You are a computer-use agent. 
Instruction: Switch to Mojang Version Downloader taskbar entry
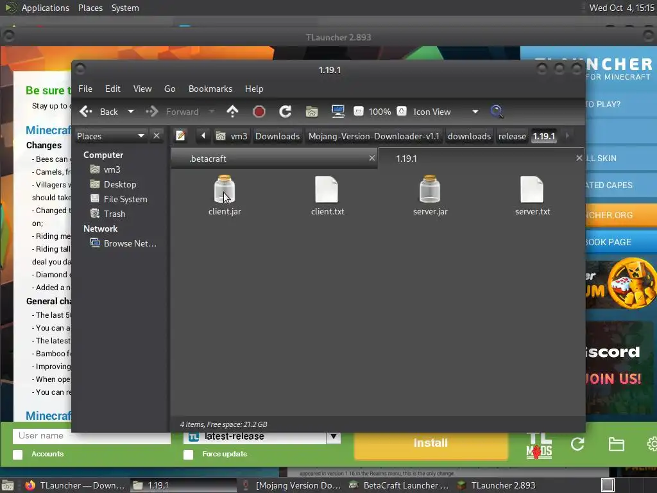click(x=292, y=485)
